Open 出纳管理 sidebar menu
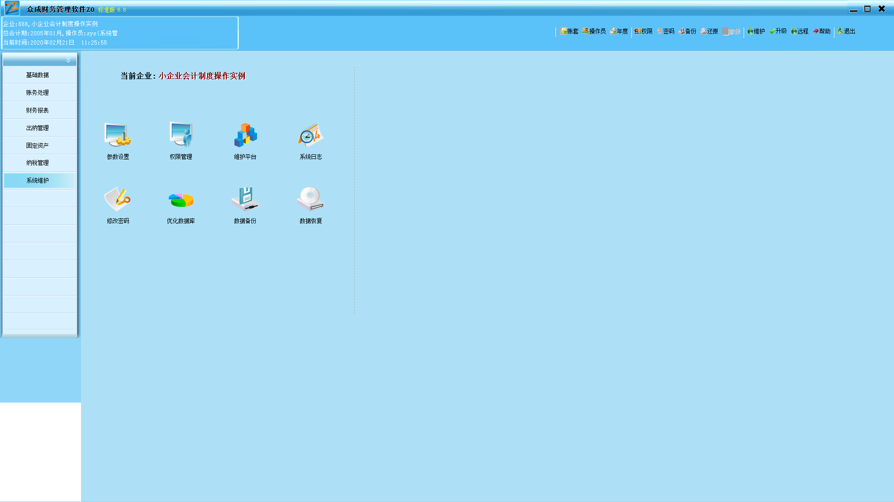Screen dimensions: 894x502 tap(40, 128)
